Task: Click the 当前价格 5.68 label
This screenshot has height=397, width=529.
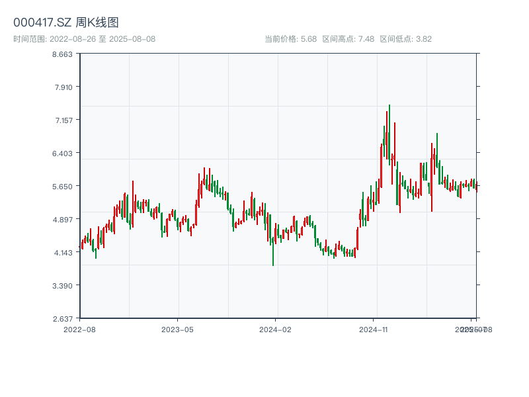Action: [290, 39]
